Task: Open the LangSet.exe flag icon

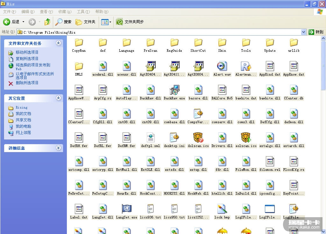Action: [126, 209]
